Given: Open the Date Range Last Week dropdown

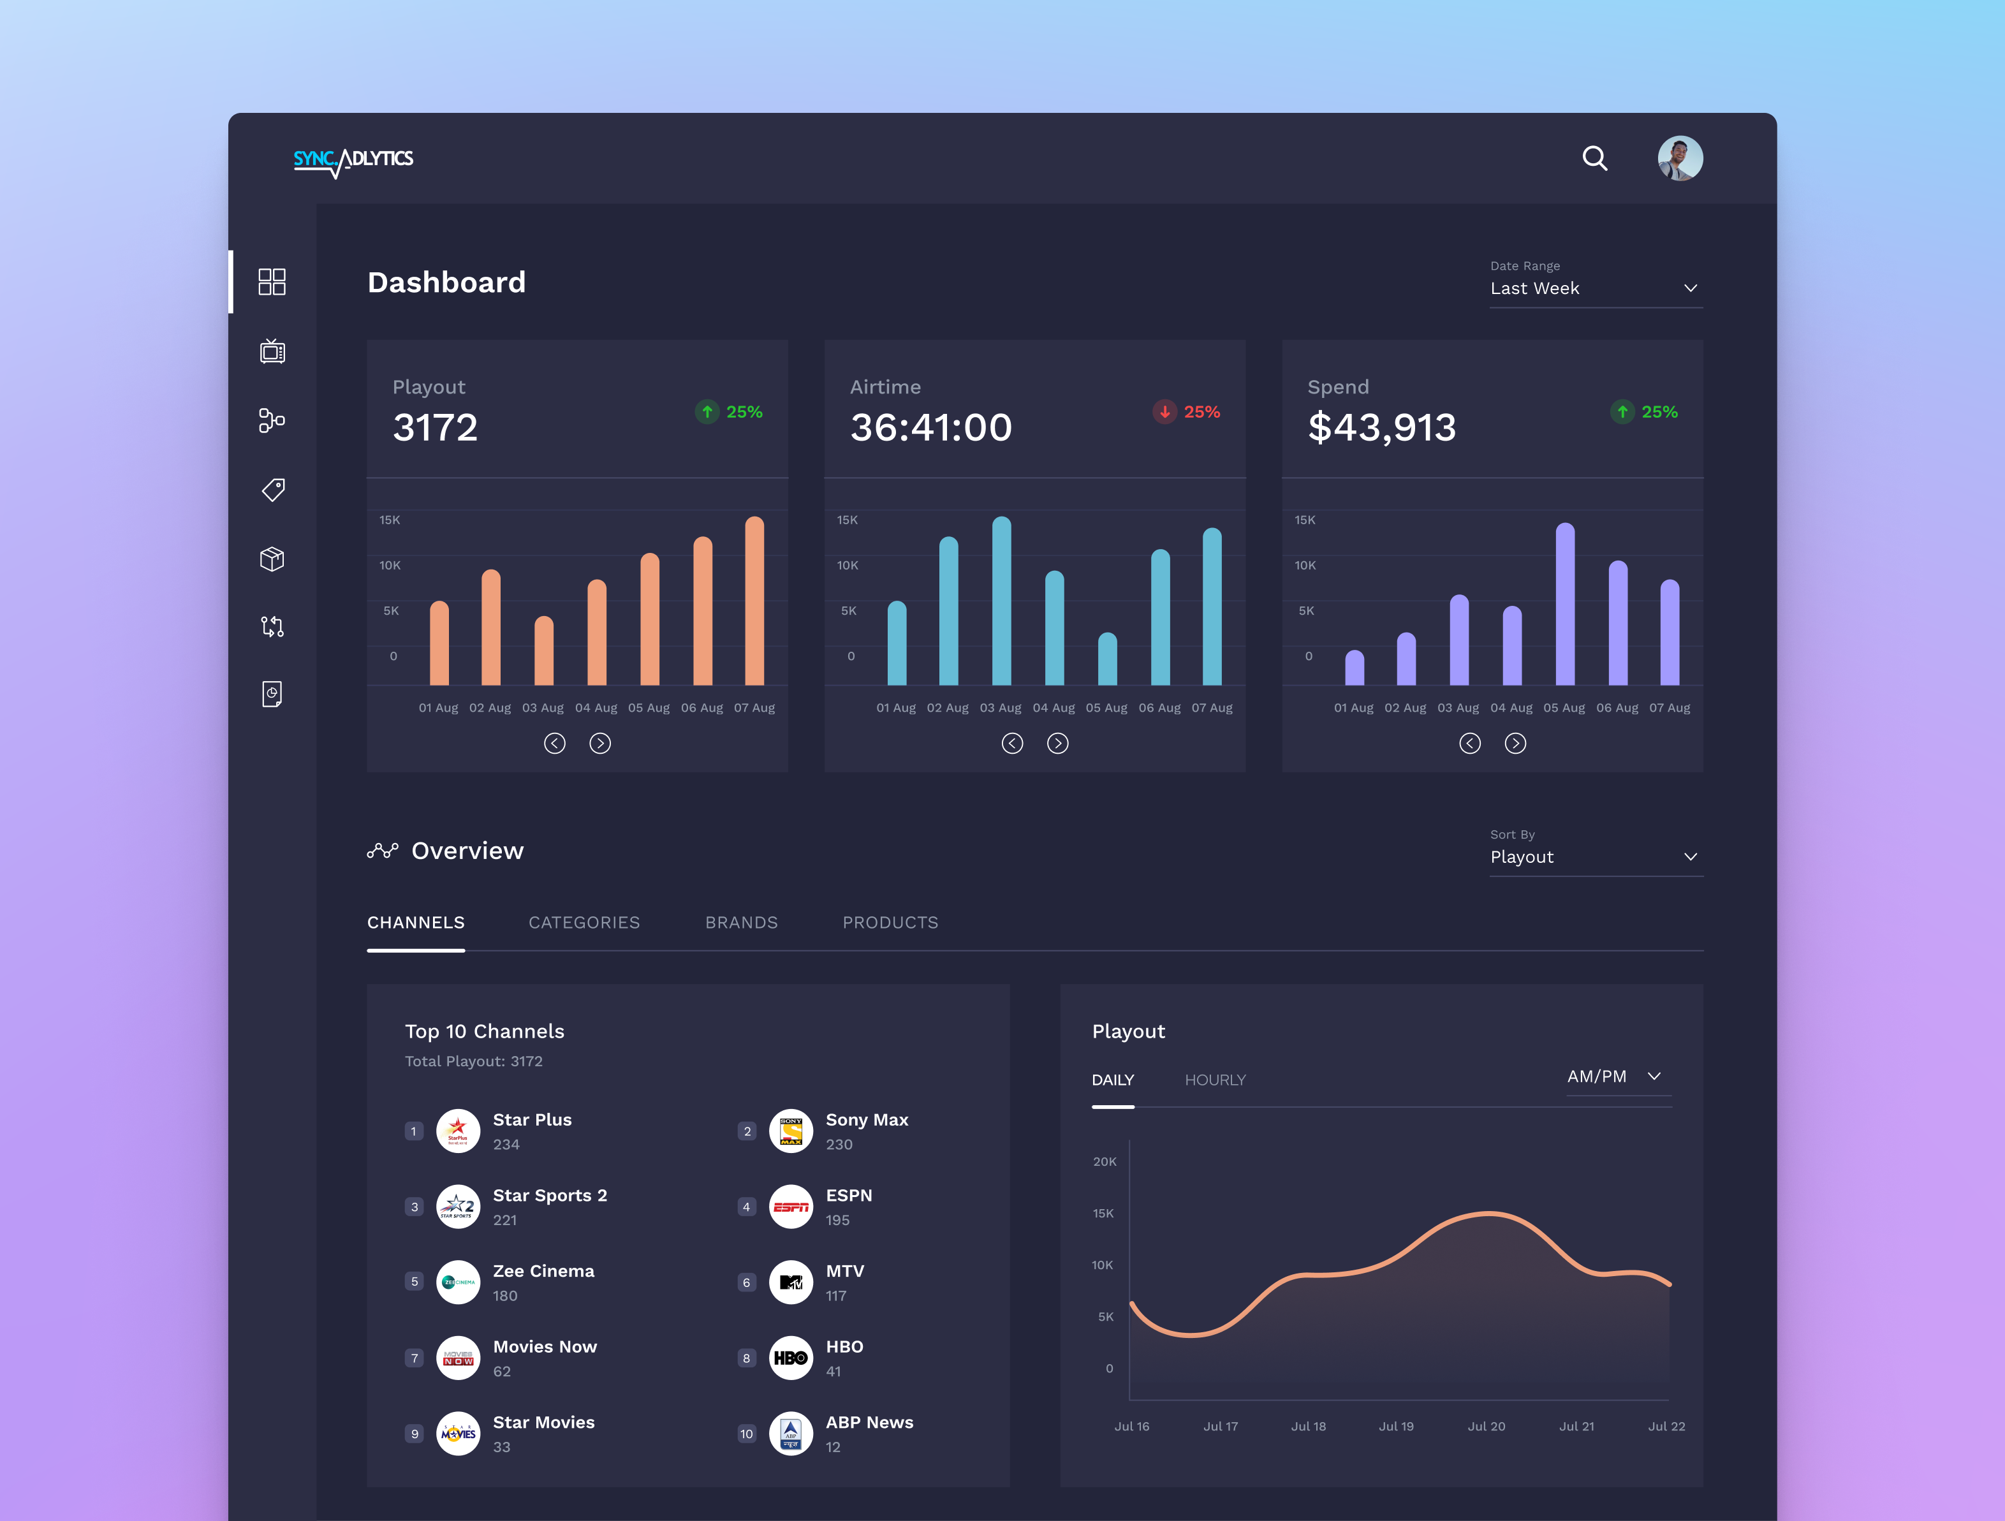Looking at the screenshot, I should click(1596, 288).
